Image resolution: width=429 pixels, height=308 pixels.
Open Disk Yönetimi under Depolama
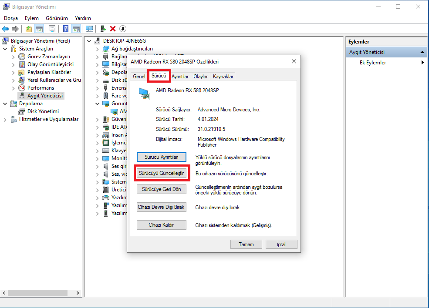[x=43, y=111]
